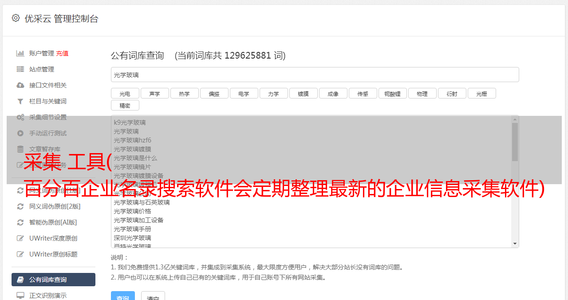The width and height of the screenshot is (568, 300).
Task: Click the 光电 tag button
Action: click(125, 93)
